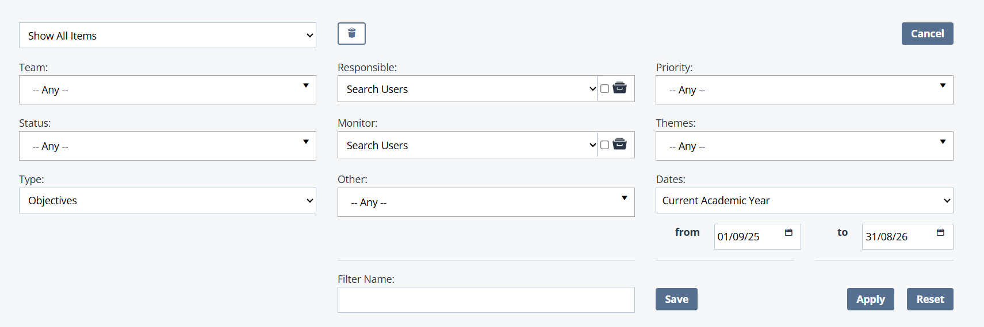Expand the Themes dropdown
This screenshot has width=984, height=327.
(804, 146)
